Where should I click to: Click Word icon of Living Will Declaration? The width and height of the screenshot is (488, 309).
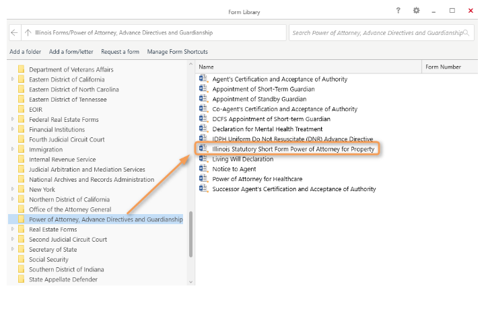(203, 158)
